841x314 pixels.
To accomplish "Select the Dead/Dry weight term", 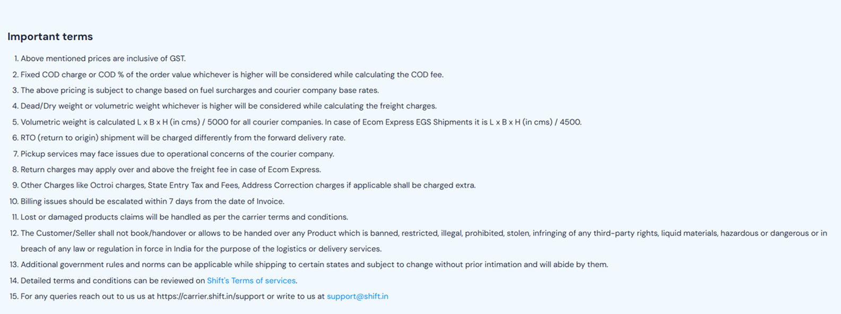I will (228, 106).
